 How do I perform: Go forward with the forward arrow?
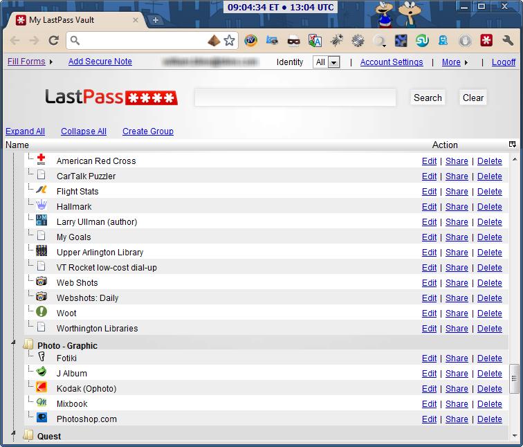(x=34, y=41)
